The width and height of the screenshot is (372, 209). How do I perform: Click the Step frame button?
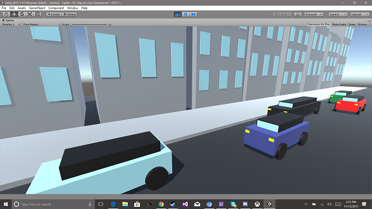(x=194, y=15)
